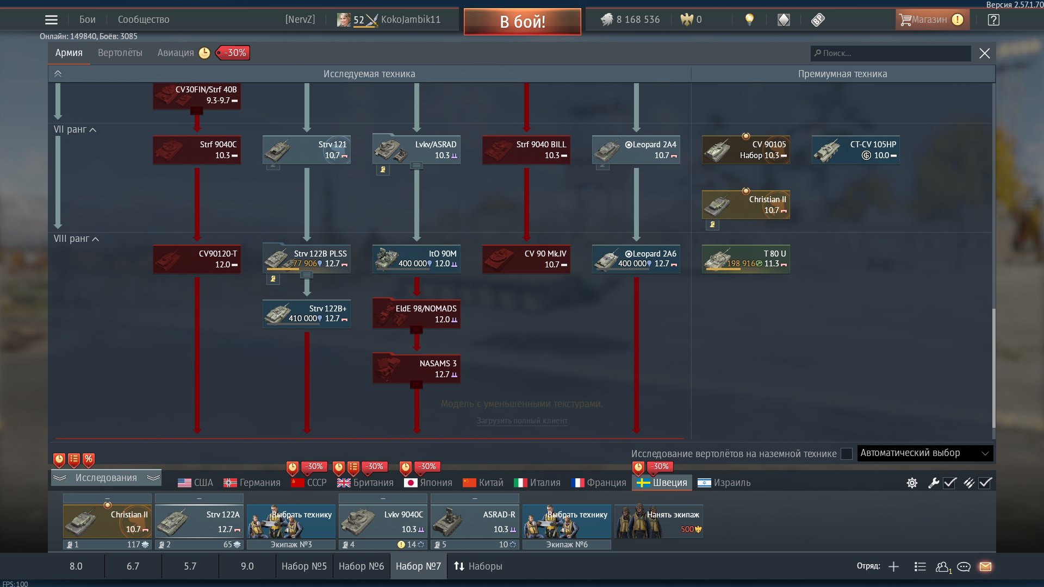Viewport: 1044px width, 587px height.
Task: Click Загрузить полный клиент link
Action: (x=522, y=421)
